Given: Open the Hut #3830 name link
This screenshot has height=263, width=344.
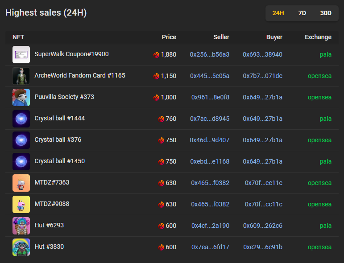Looking at the screenshot, I should [x=49, y=247].
